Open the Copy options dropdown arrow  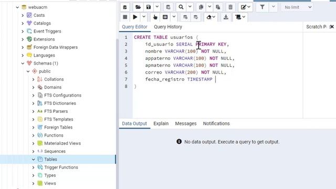click(x=209, y=7)
